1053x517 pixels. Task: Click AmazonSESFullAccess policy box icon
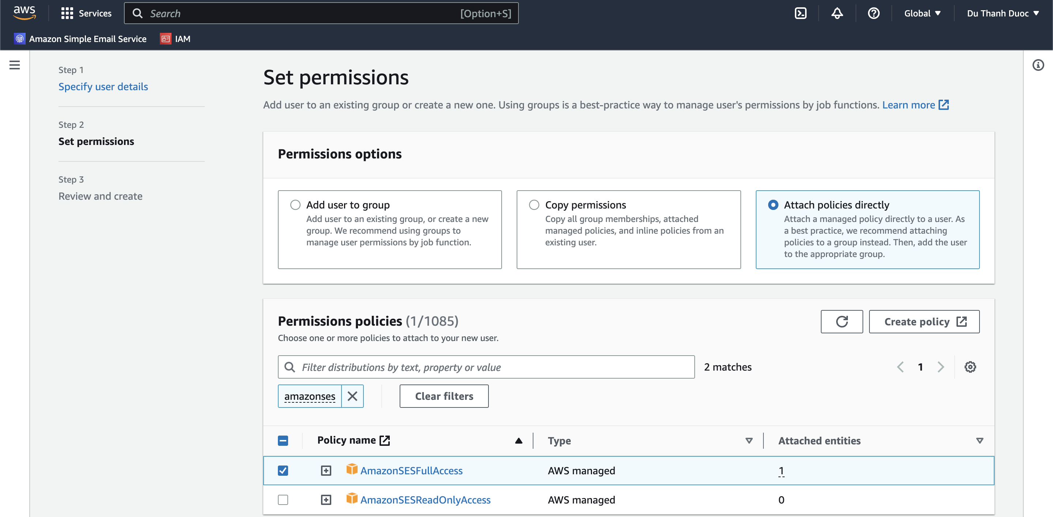click(x=351, y=469)
